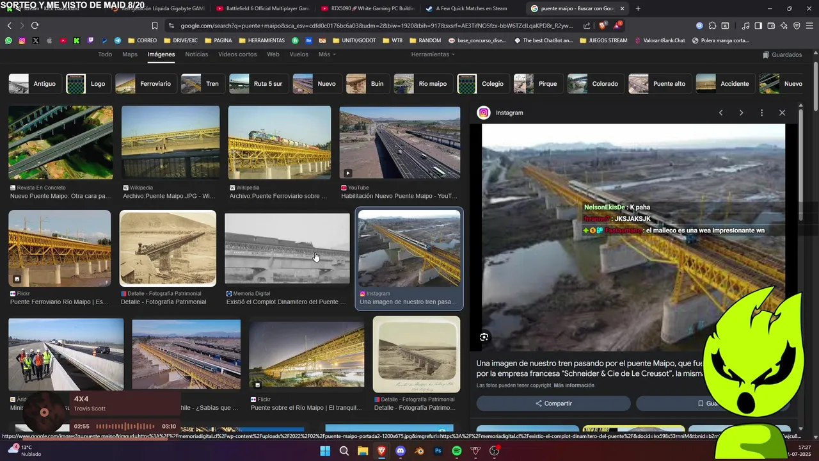Click the page vertical scrollbar
Image resolution: width=819 pixels, height=461 pixels.
[815, 86]
